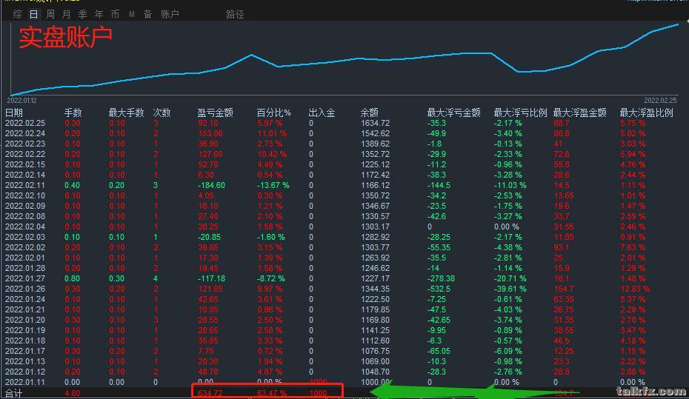Click the 次数 column header
Screen dimensions: 689x399
[162, 113]
